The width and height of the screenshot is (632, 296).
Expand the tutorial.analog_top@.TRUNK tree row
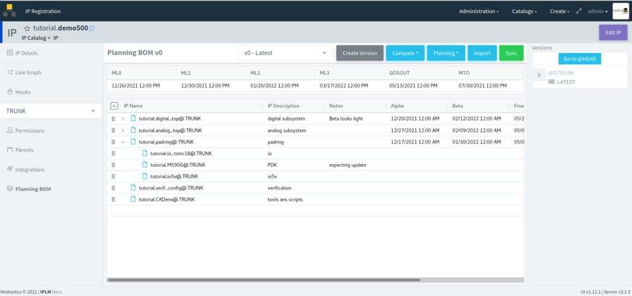123,130
